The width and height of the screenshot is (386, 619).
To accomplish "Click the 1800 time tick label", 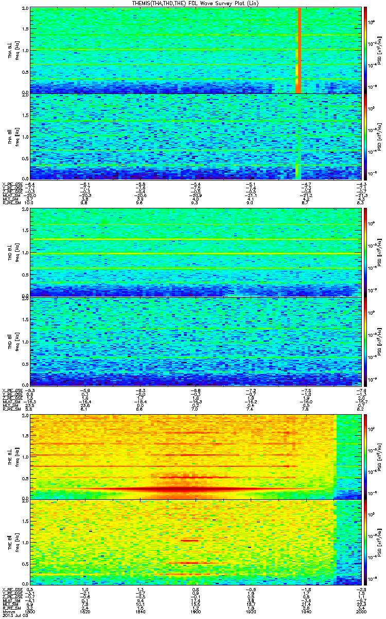I will 31,611.
